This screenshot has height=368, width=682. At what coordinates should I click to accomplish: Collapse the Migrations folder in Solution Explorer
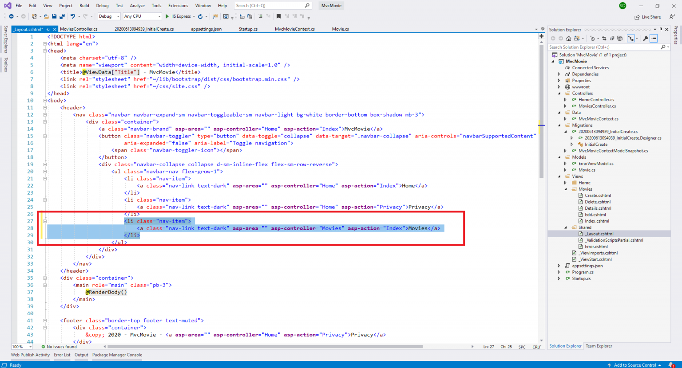pos(559,125)
